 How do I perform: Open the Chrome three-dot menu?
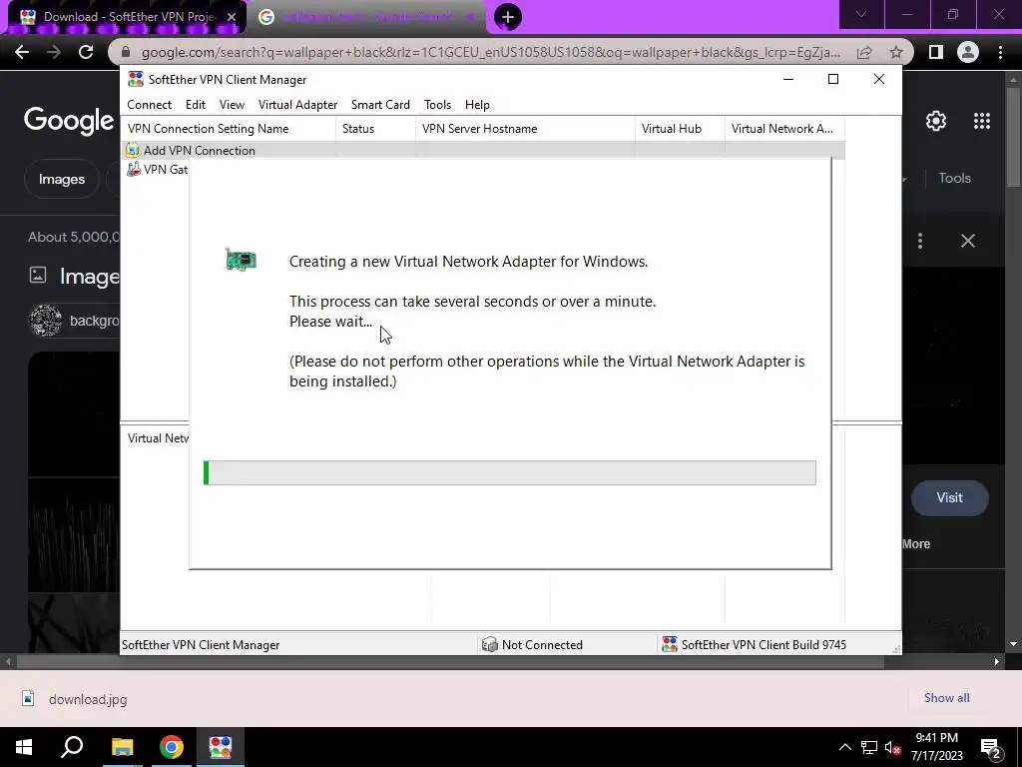1000,52
